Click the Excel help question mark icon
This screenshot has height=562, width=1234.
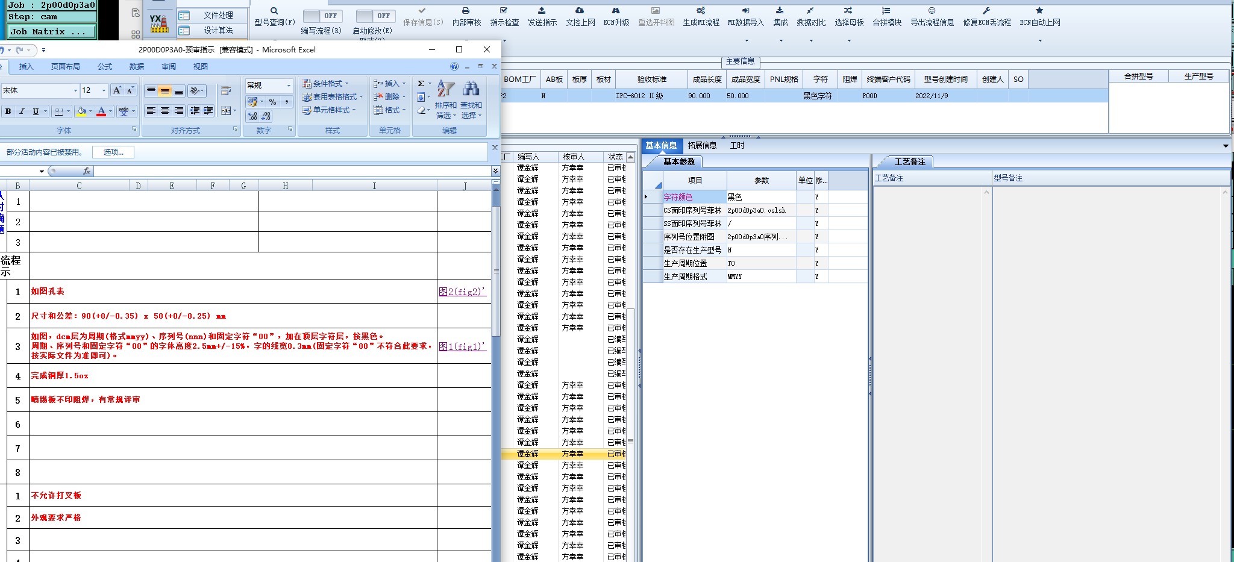coord(454,66)
